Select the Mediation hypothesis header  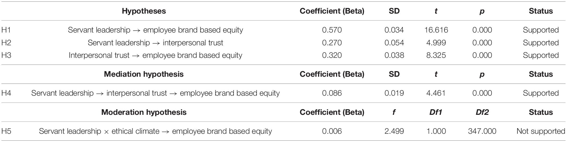(144, 74)
